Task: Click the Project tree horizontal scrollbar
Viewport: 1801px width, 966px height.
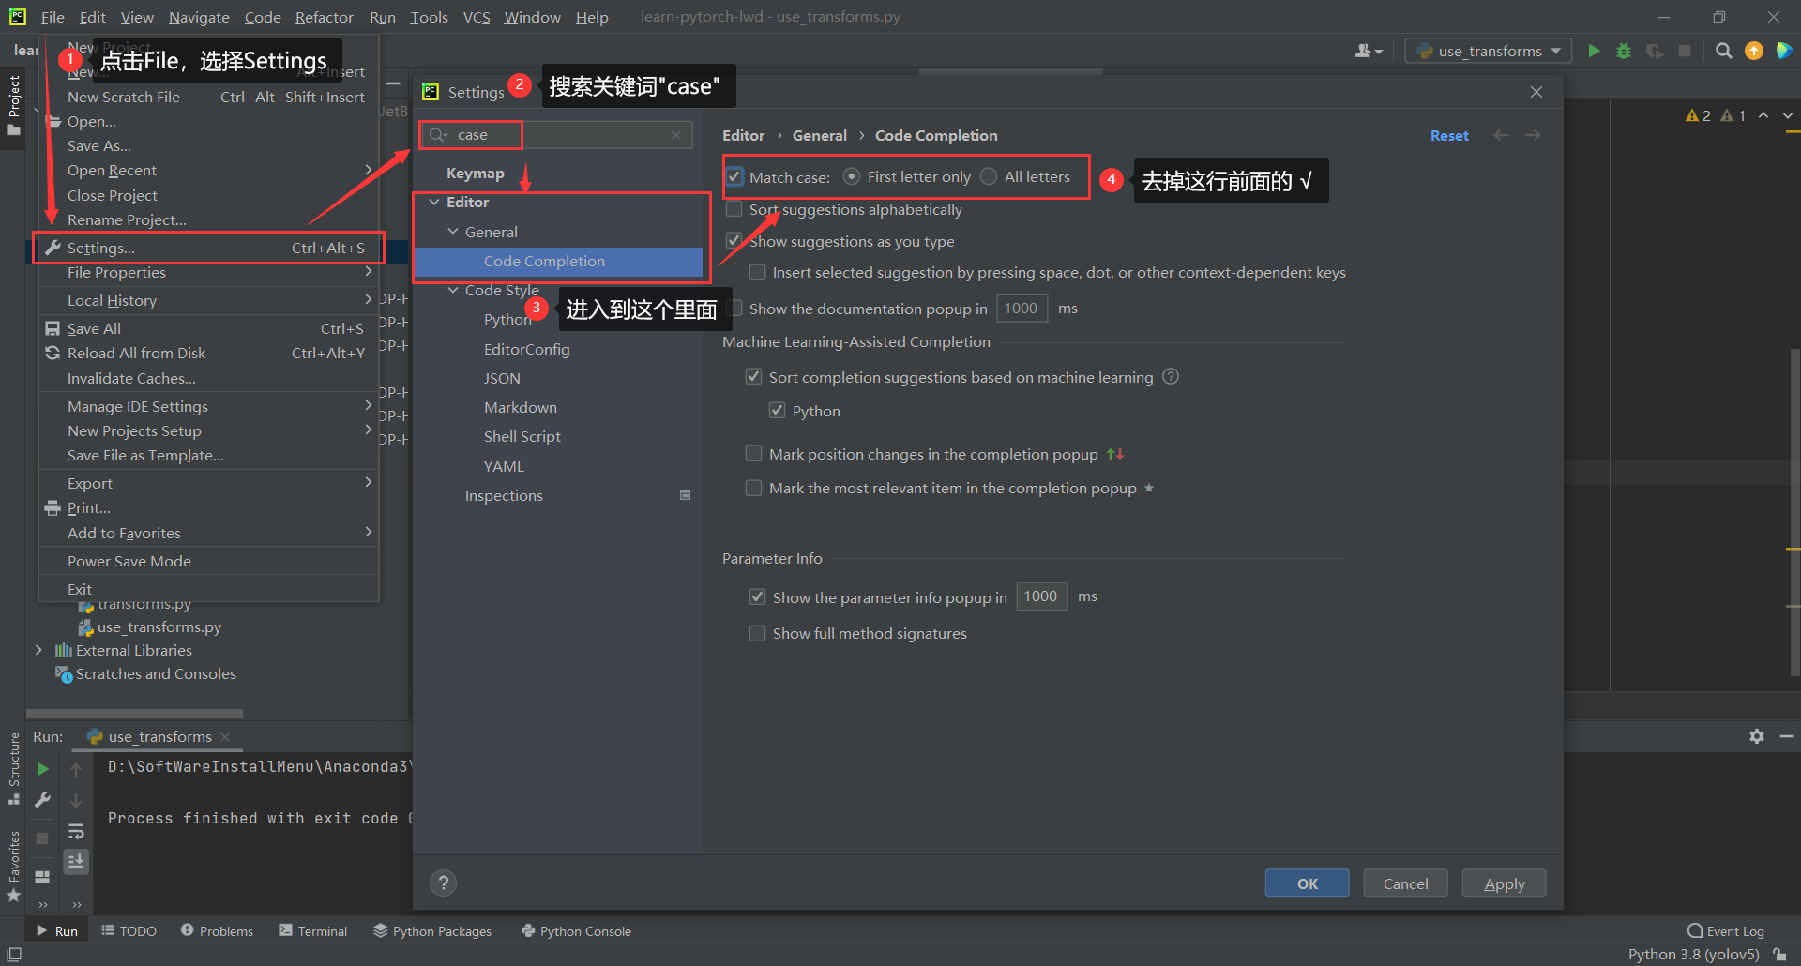Action: click(134, 714)
